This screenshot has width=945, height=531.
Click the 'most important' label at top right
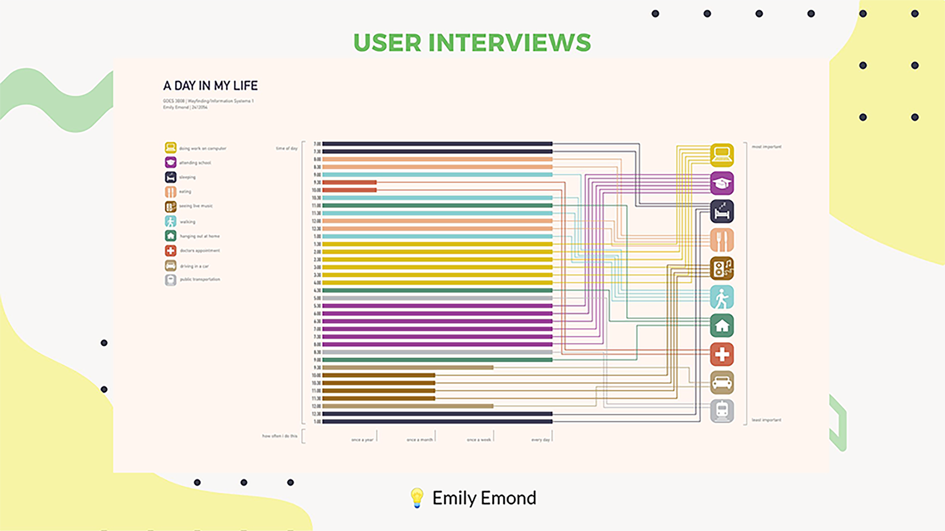766,147
